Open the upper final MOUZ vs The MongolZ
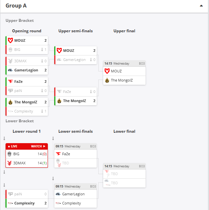This screenshot has height=210, width=209. (124, 75)
